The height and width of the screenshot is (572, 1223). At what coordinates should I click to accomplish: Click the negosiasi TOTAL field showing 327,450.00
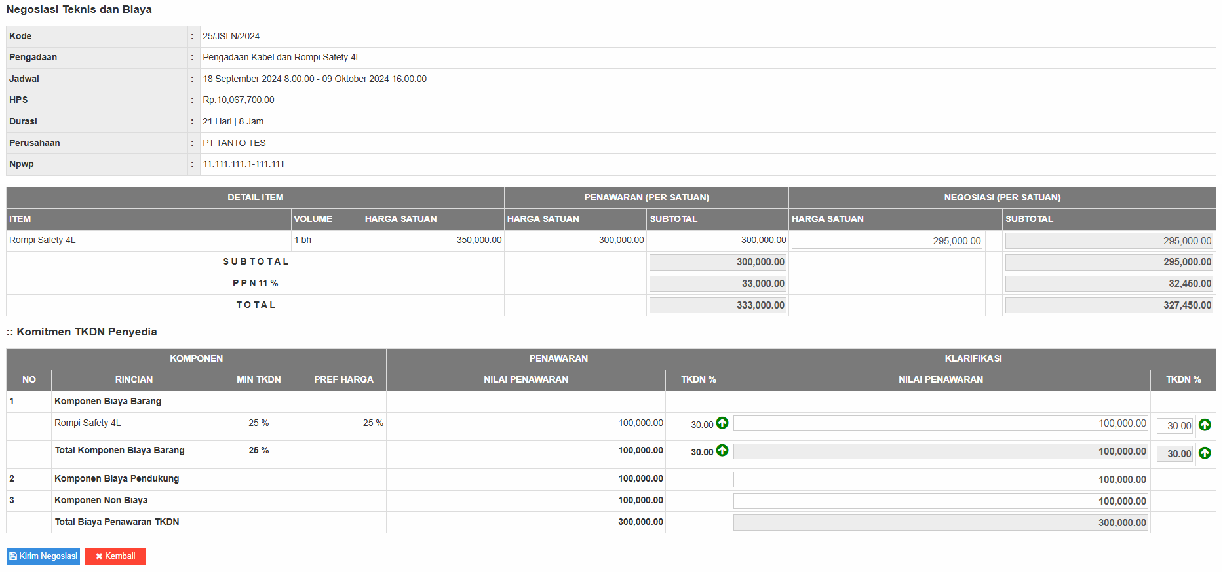(1108, 305)
